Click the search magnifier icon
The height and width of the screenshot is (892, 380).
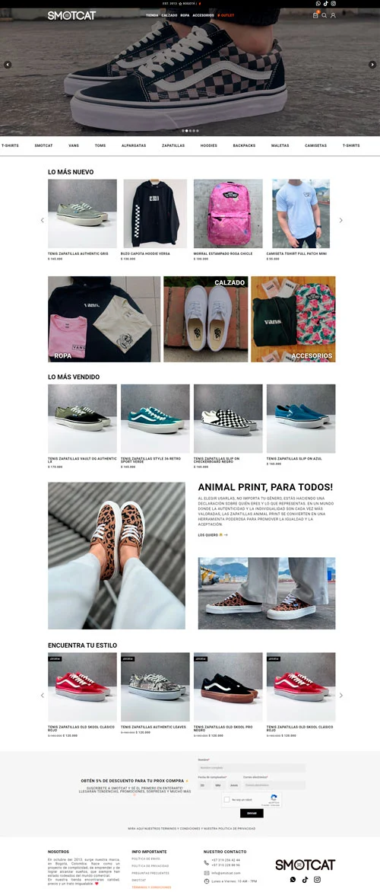pyautogui.click(x=325, y=15)
